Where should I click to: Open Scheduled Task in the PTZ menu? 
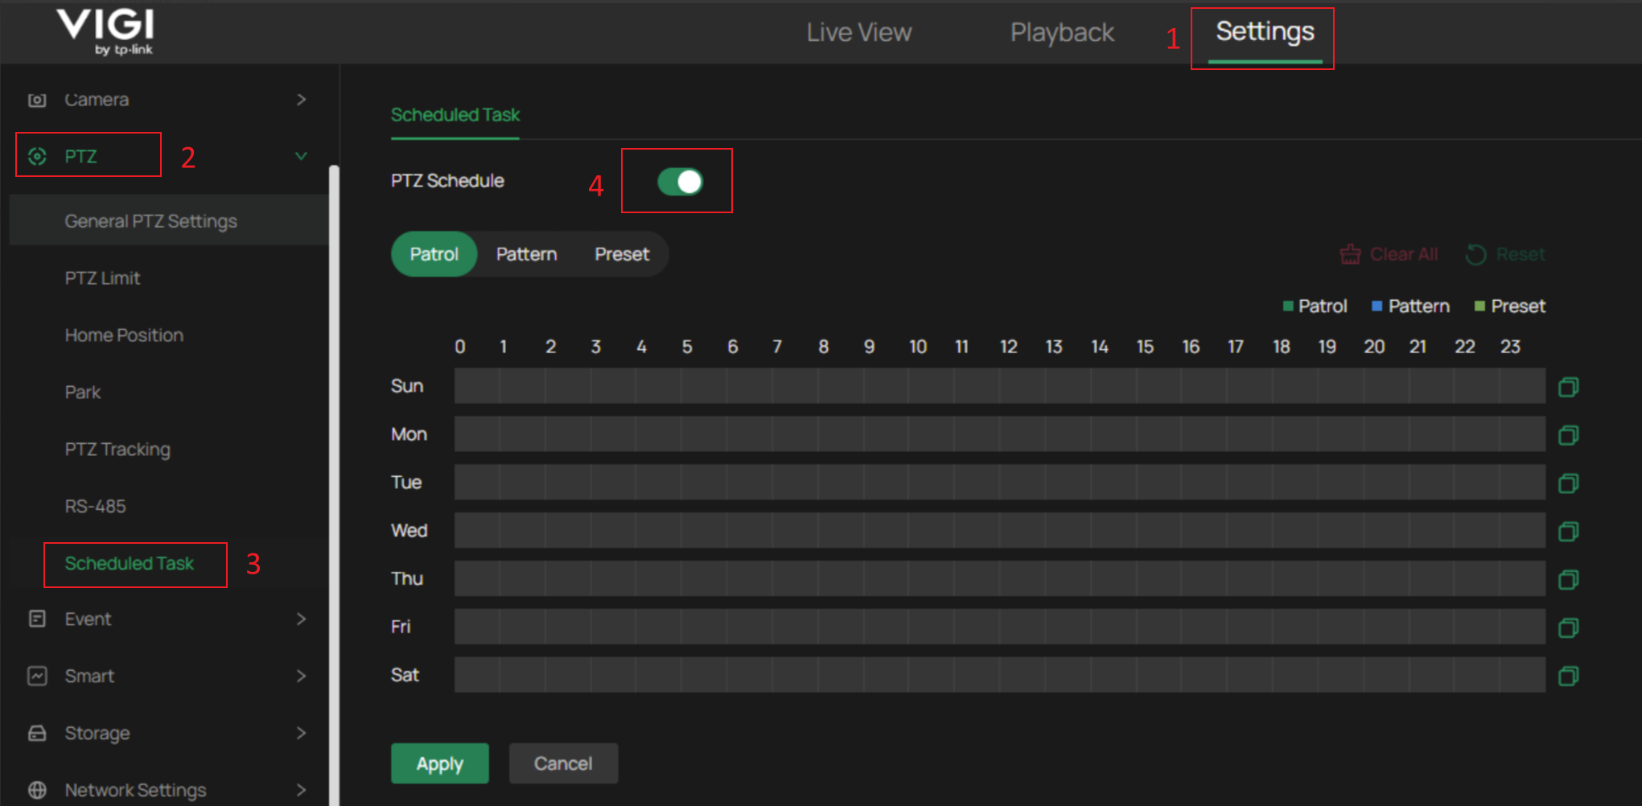click(x=130, y=564)
